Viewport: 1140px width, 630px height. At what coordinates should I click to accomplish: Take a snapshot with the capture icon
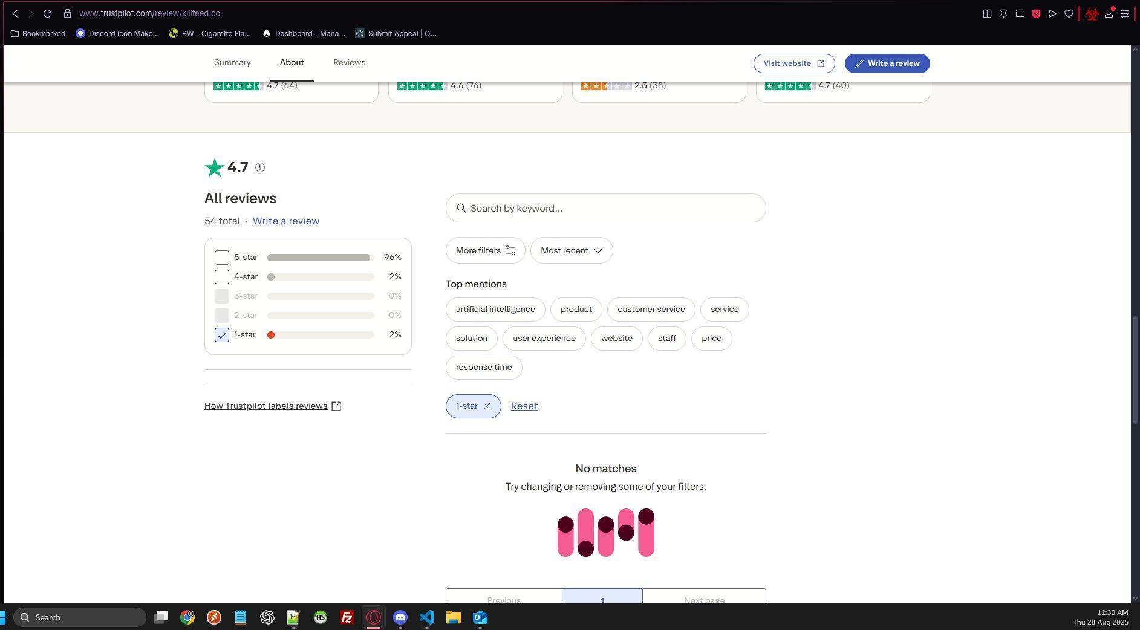click(1020, 13)
